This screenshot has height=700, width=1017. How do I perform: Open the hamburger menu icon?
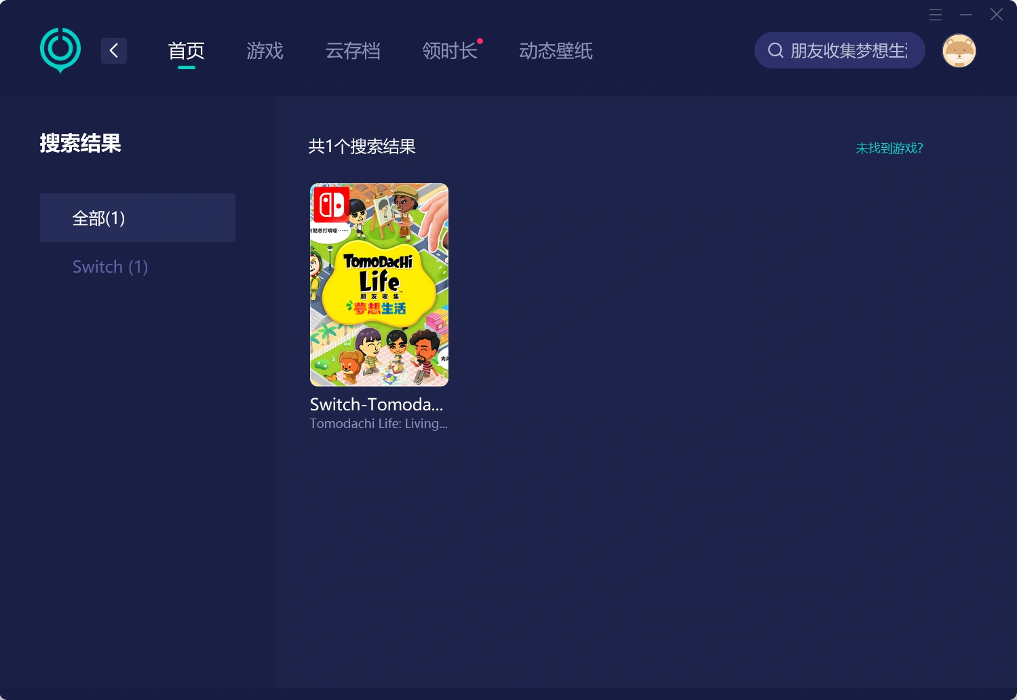936,14
